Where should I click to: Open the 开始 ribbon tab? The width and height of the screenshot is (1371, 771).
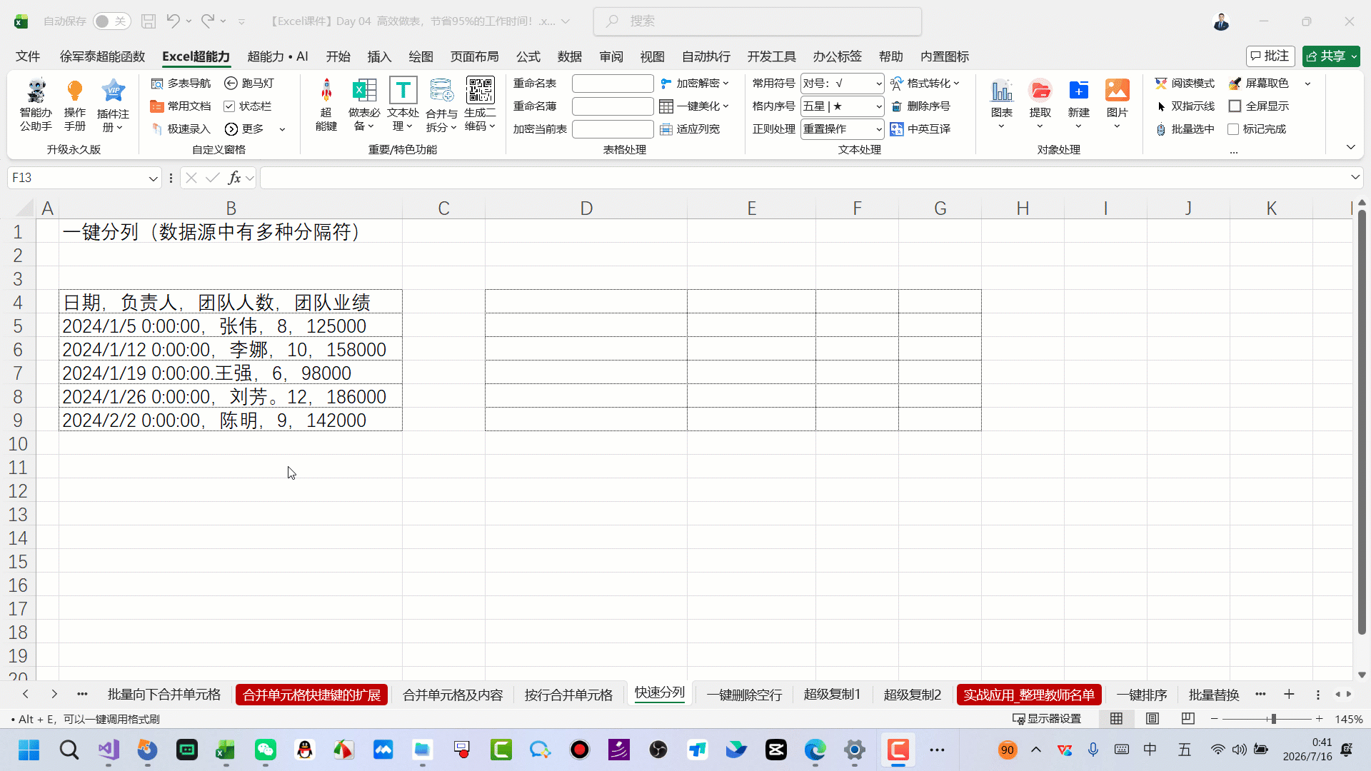pyautogui.click(x=338, y=56)
